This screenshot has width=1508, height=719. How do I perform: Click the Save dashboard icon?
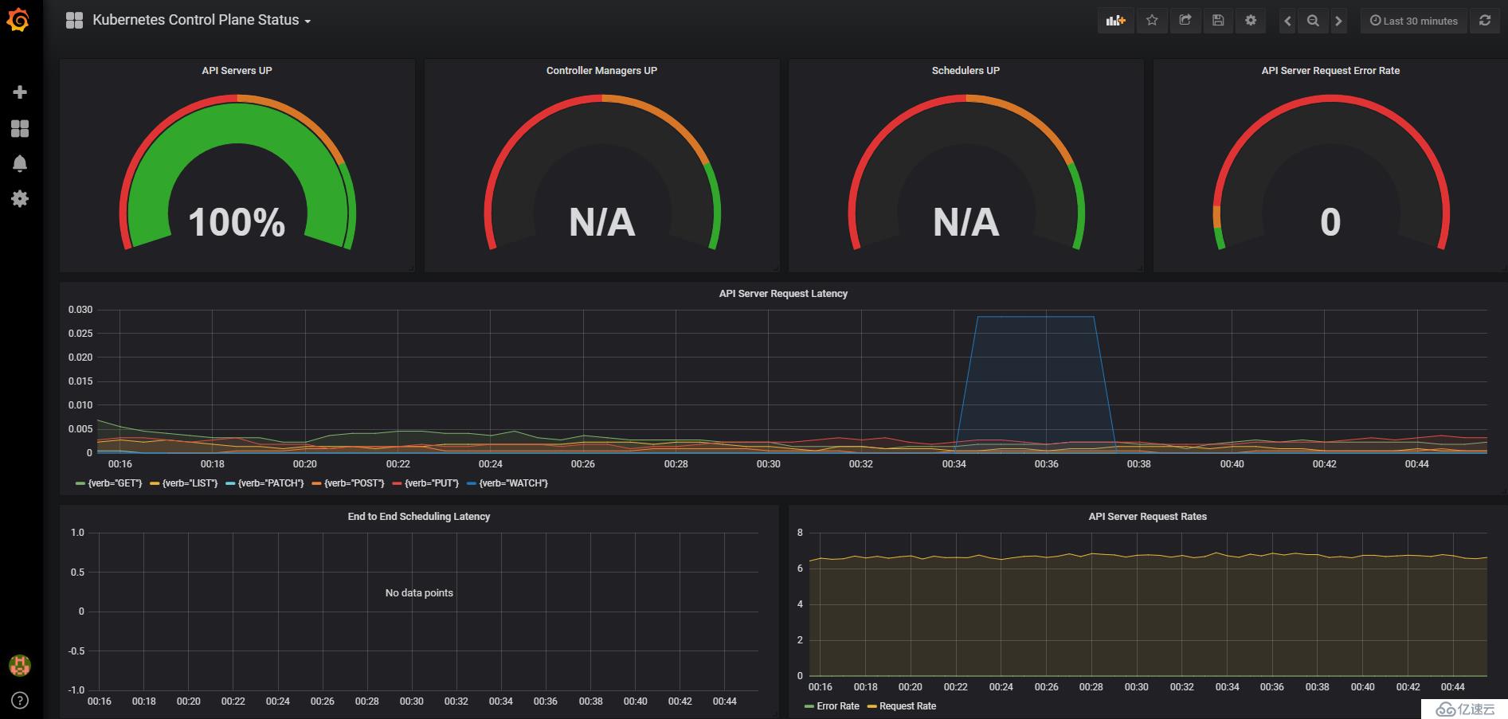1218,21
